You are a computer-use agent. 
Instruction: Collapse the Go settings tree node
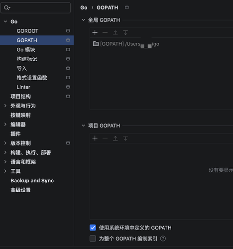pyautogui.click(x=5, y=21)
